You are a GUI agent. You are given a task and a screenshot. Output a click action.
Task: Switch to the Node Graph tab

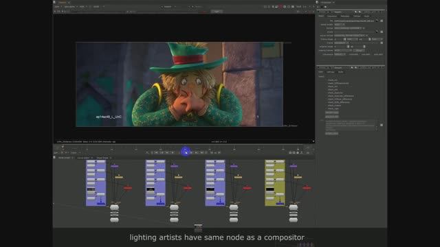pos(64,158)
